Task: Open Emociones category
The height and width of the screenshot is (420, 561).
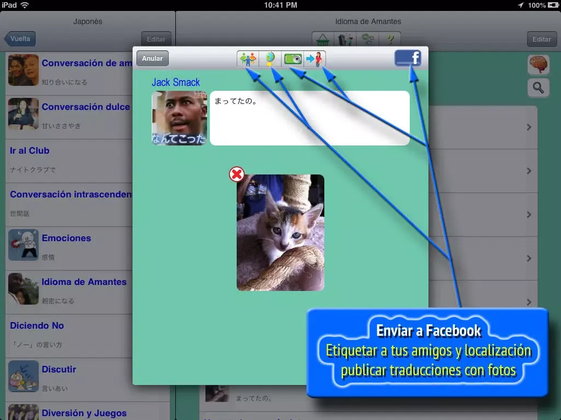Action: pyautogui.click(x=70, y=248)
